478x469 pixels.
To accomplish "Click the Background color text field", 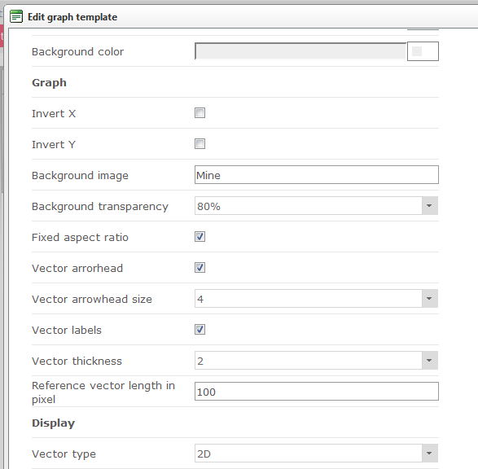I will [x=300, y=51].
